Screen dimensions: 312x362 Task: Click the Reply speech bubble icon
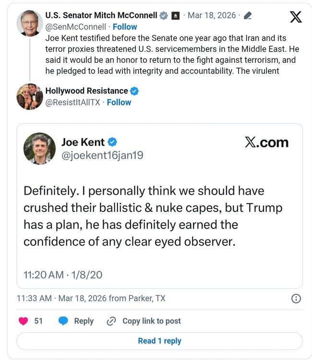pyautogui.click(x=63, y=321)
